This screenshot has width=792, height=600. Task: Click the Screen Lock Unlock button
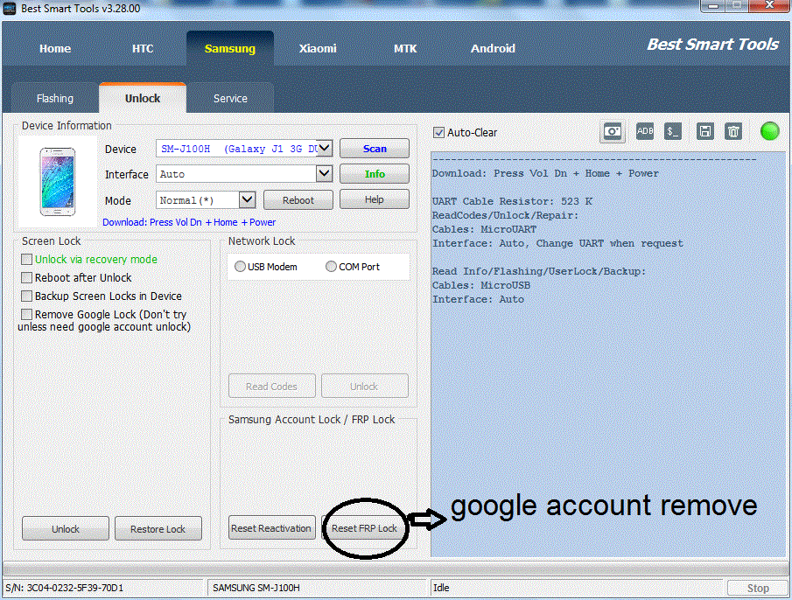click(66, 528)
